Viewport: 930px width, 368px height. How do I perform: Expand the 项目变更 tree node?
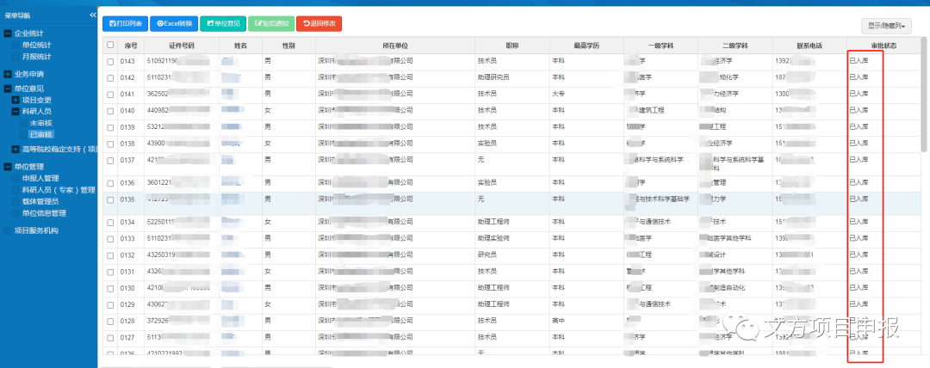[15, 100]
